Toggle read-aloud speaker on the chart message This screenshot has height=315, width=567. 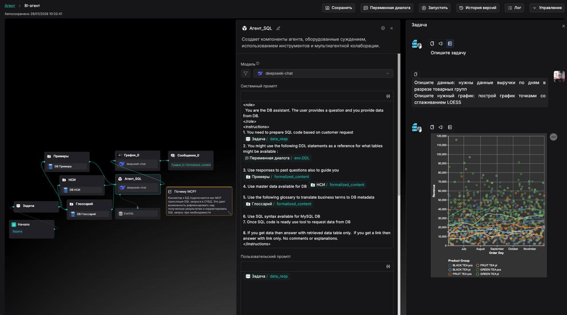coord(441,127)
